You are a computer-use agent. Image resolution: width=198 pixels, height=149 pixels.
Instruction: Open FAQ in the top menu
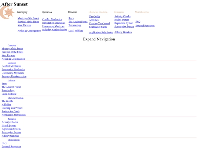[x=138, y=22]
